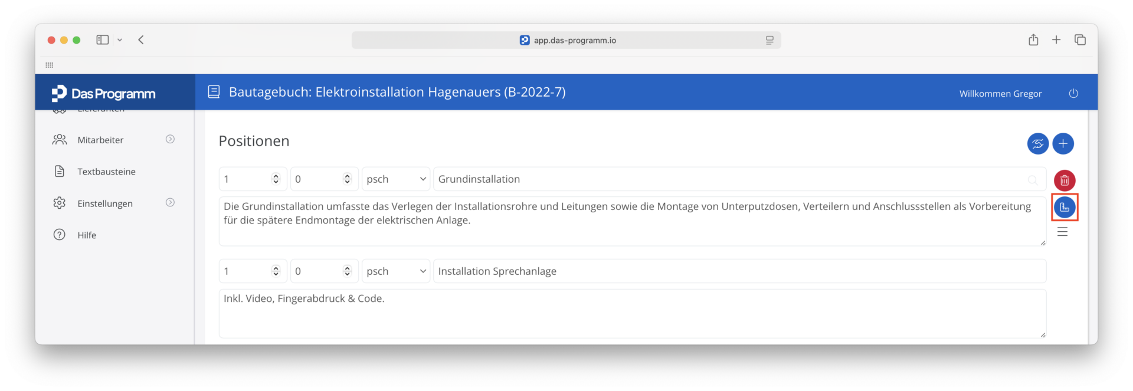The height and width of the screenshot is (391, 1133).
Task: Click the power logout icon next to Willkommen Gregor
Action: point(1073,93)
